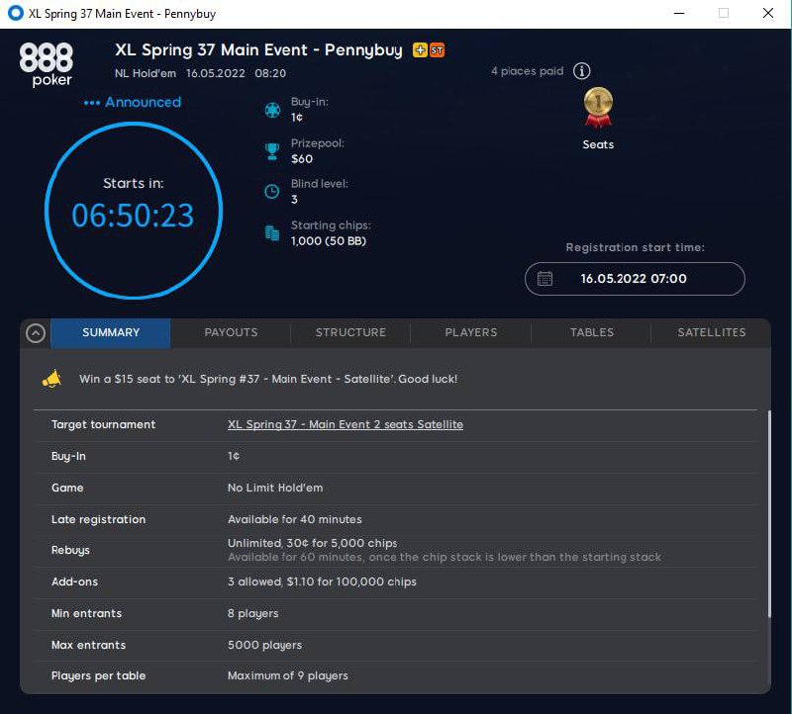
Task: Click the summary table Buy-In '1¢' value
Action: (x=234, y=456)
